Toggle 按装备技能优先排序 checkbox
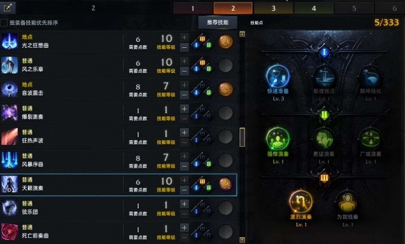This screenshot has width=405, height=244. [4, 23]
